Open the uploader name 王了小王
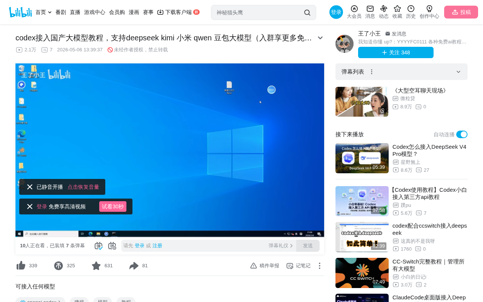The height and width of the screenshot is (302, 483). tap(369, 34)
